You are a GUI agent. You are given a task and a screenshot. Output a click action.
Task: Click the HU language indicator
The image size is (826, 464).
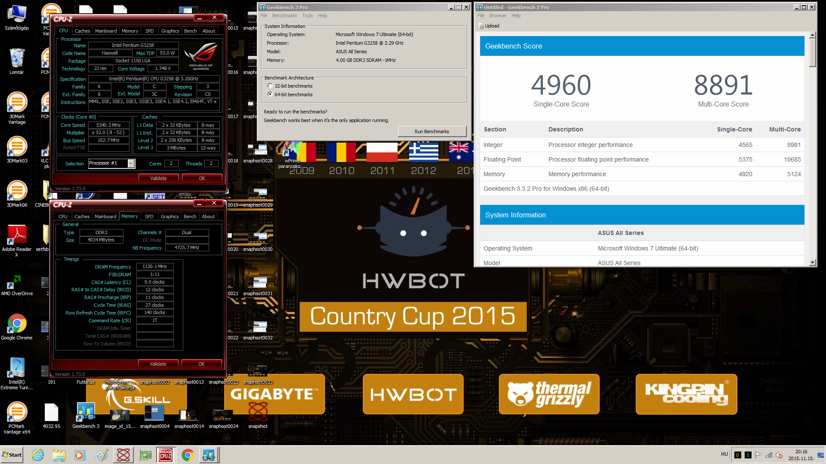(x=724, y=454)
